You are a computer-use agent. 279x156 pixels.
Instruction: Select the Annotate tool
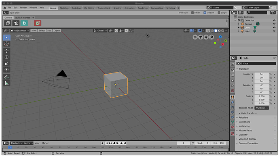tap(6, 77)
